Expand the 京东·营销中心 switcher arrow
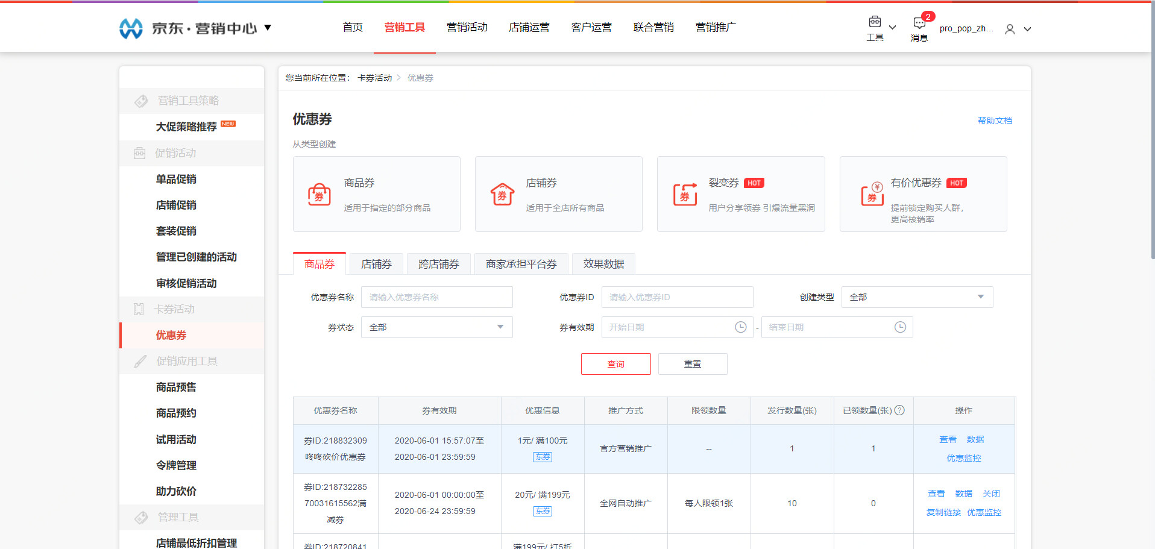The image size is (1155, 549). tap(268, 28)
